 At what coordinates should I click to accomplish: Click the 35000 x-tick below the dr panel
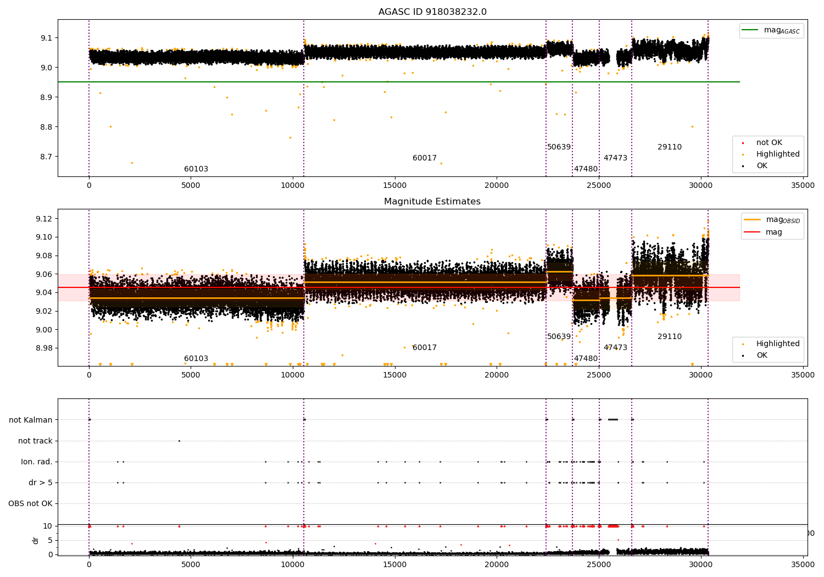click(803, 564)
